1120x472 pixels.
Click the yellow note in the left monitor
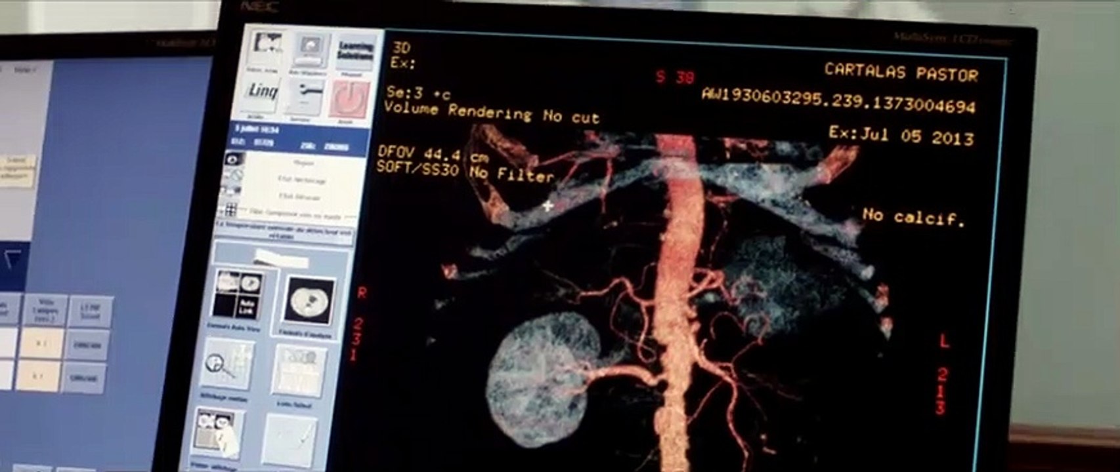point(18,170)
